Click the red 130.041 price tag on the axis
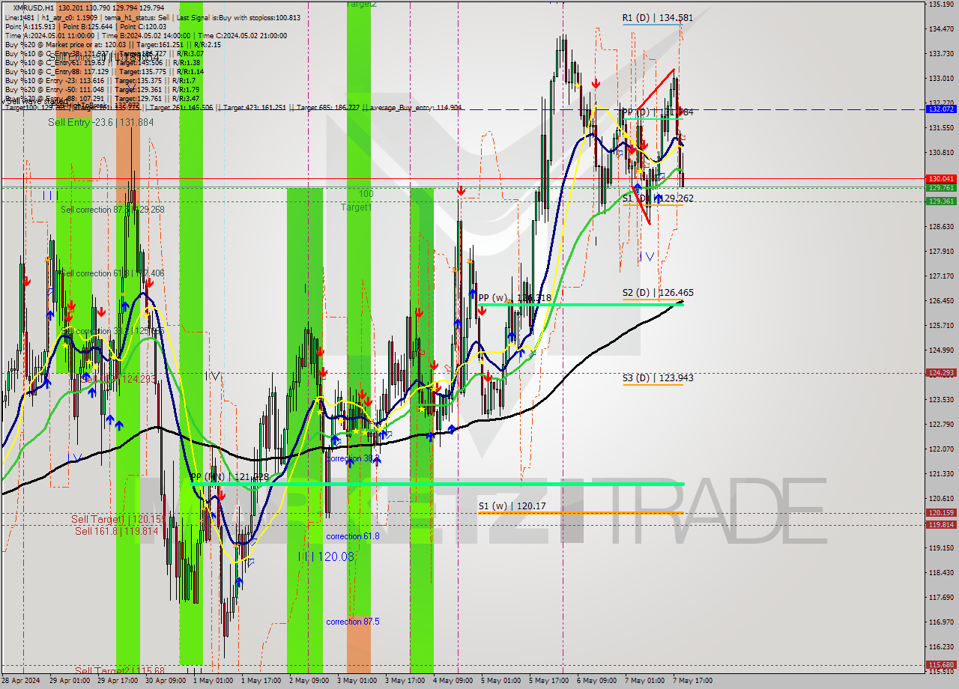Screen dimensions: 959x689 (941, 179)
